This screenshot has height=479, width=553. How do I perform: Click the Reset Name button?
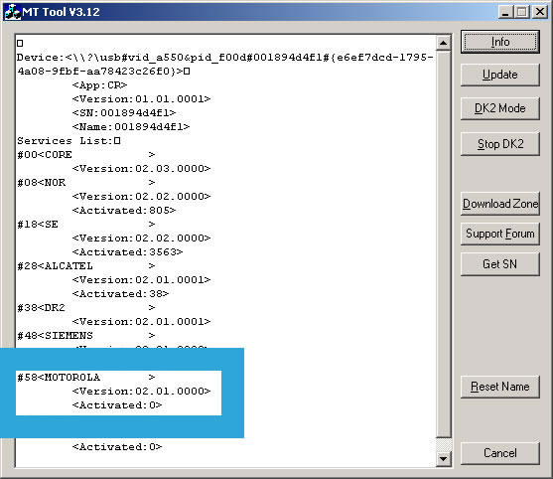point(499,387)
